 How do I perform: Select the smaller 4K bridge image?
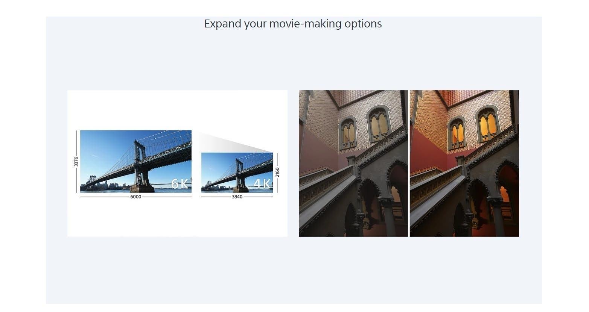[x=237, y=173]
